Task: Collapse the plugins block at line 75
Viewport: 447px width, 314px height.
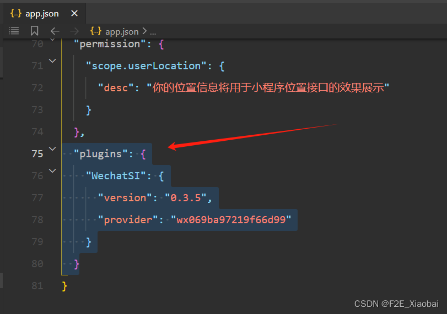Action: (x=52, y=148)
